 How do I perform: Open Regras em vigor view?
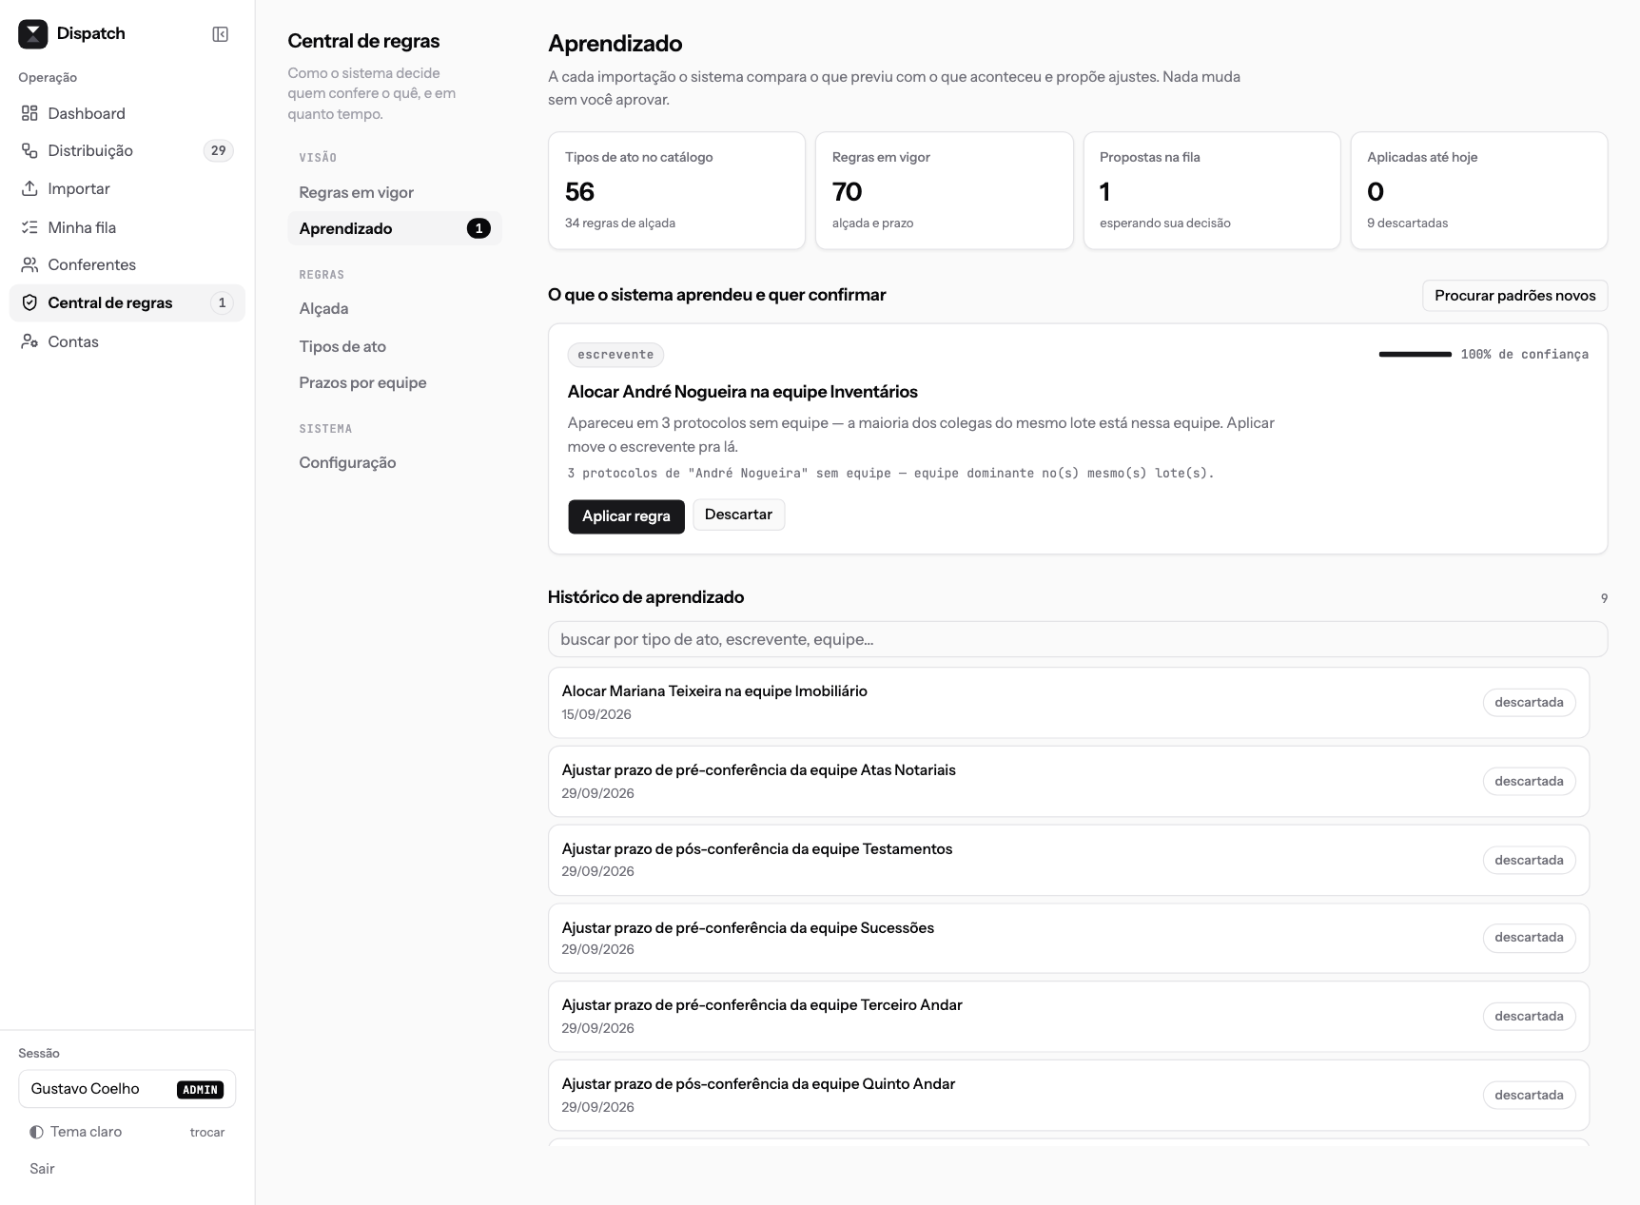click(x=394, y=192)
